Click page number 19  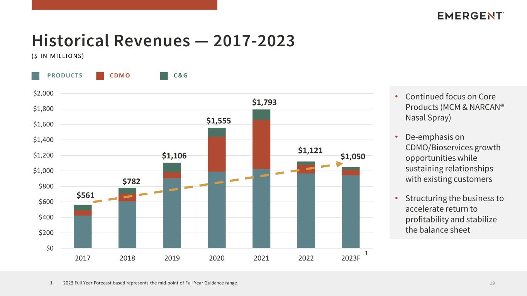492,283
